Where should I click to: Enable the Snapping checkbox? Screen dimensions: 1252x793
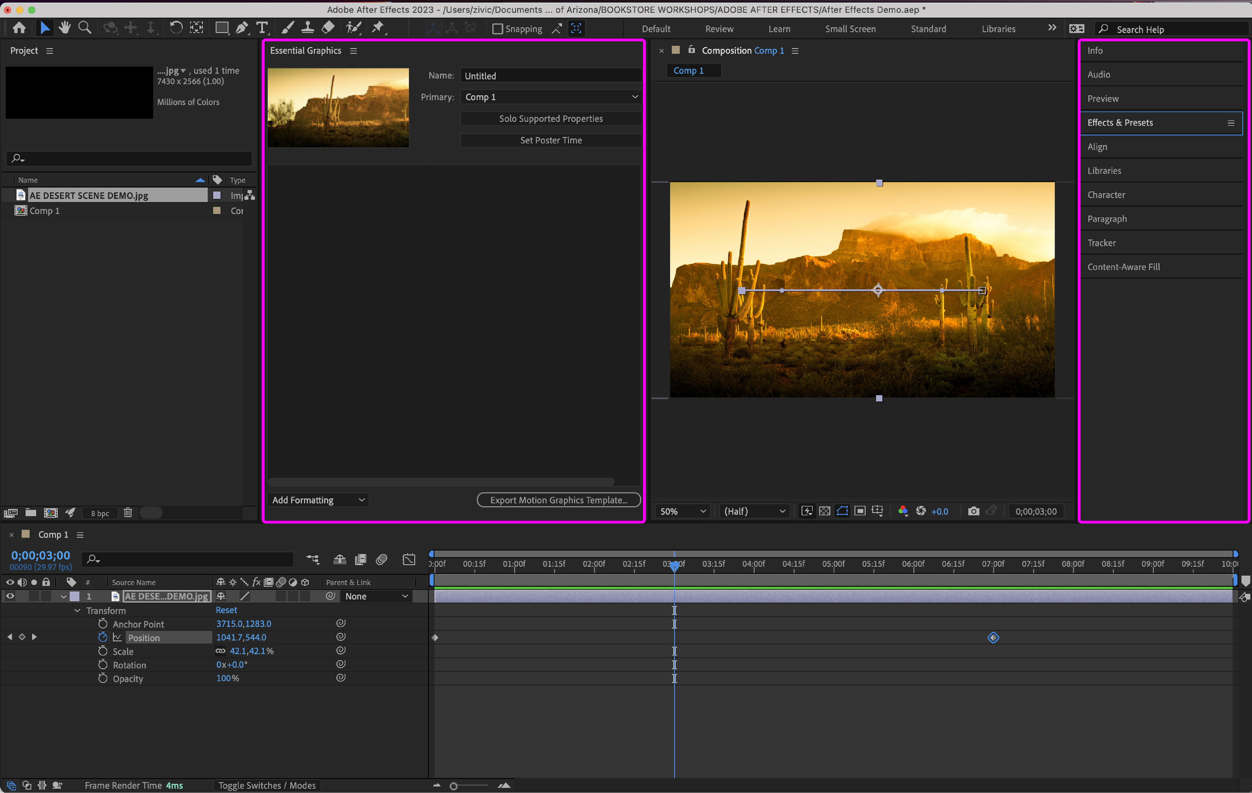tap(498, 29)
